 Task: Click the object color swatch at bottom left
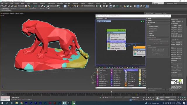[5, 97]
